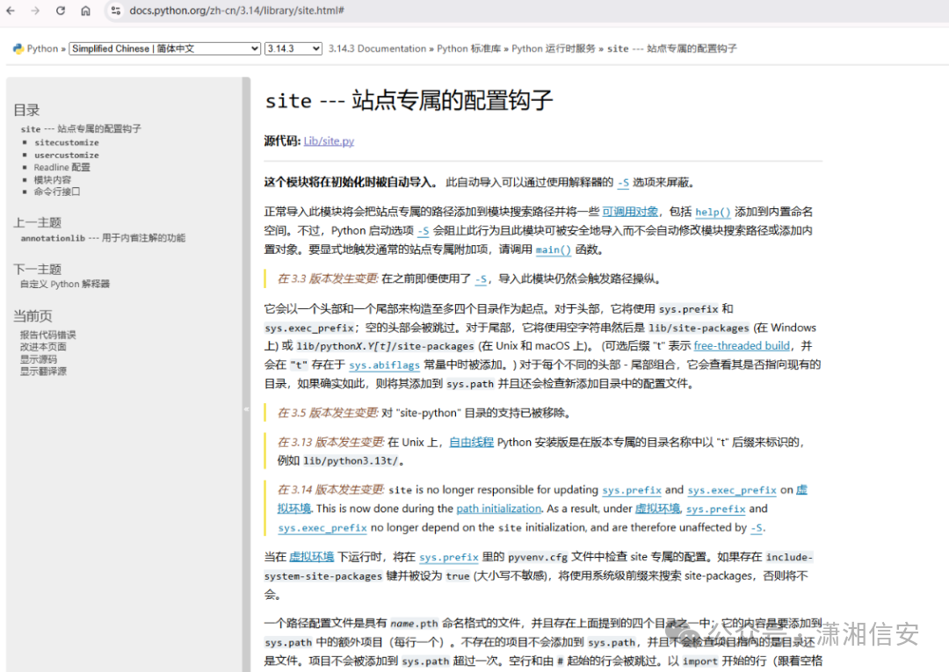Open the site information icon in the address bar
The width and height of the screenshot is (949, 672).
(117, 11)
